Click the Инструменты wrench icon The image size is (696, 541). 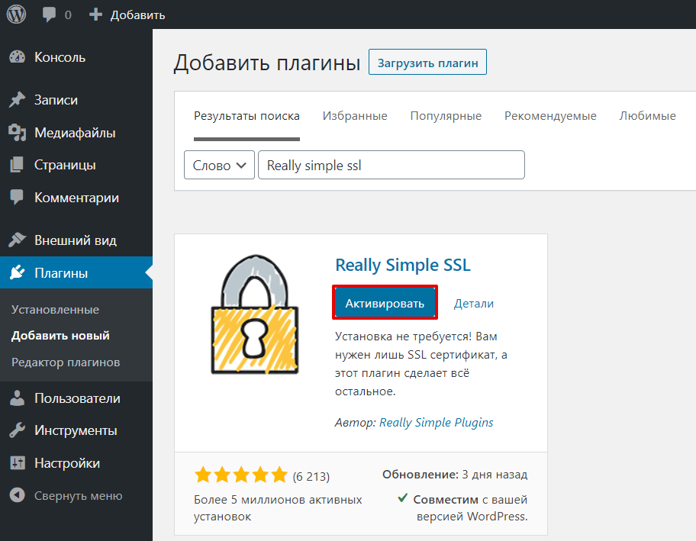[18, 430]
